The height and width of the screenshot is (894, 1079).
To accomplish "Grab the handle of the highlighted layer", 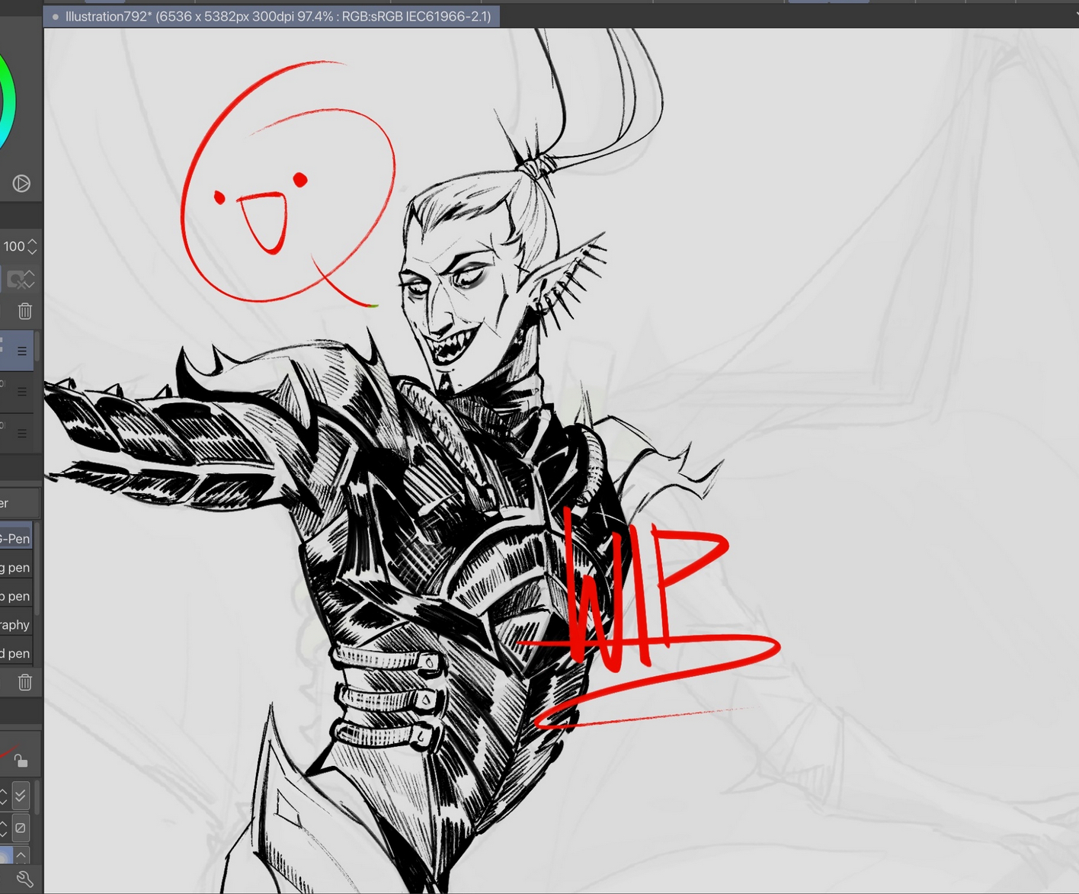I will (x=22, y=351).
